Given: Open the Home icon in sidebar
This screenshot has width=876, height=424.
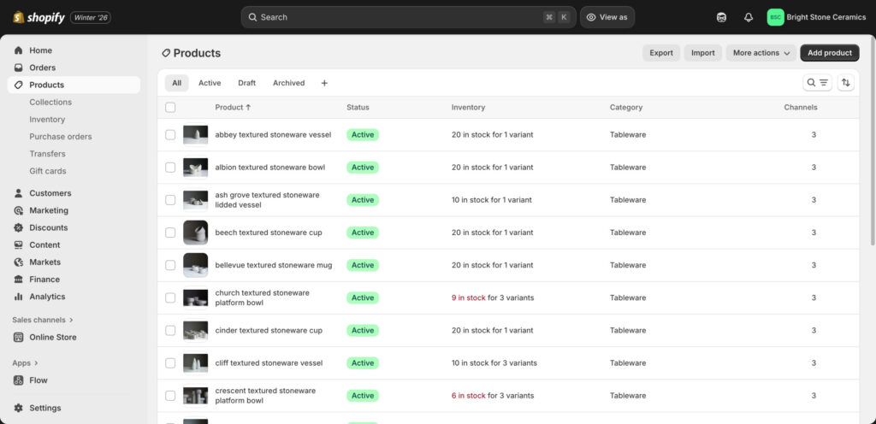Looking at the screenshot, I should tap(19, 50).
